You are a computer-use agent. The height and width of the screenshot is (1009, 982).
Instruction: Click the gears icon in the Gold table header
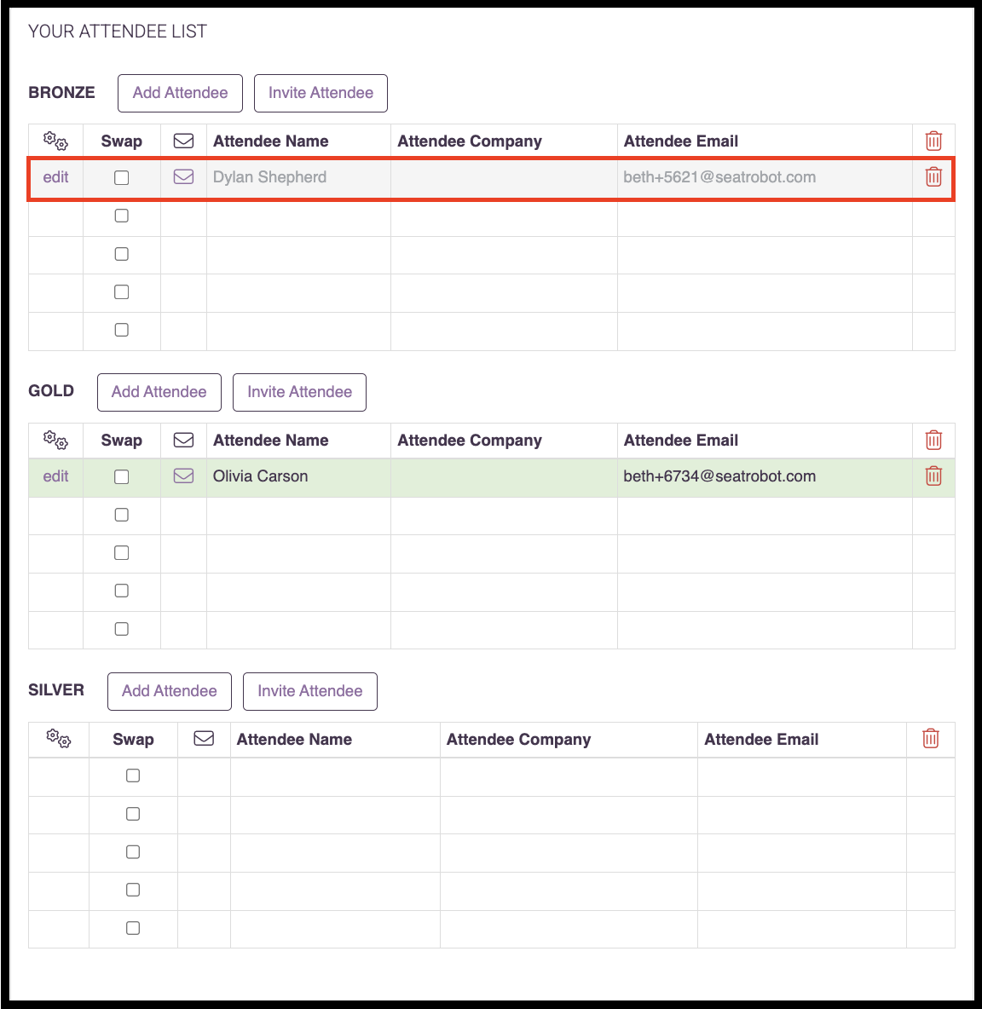55,440
